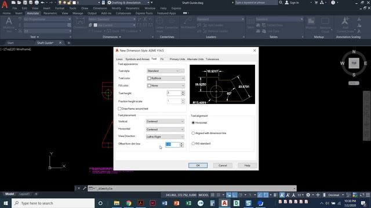
Task: Open Chrome from the Windows taskbar
Action: pos(129,203)
